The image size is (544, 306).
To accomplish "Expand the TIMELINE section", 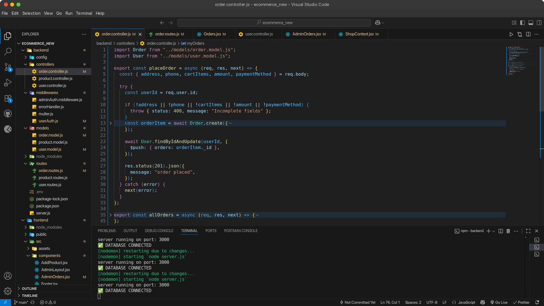I will [53, 296].
